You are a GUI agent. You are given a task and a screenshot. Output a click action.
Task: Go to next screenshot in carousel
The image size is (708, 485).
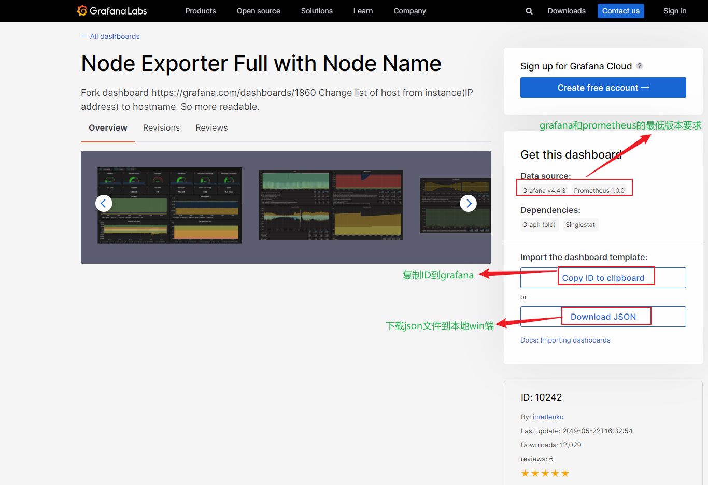click(x=469, y=203)
